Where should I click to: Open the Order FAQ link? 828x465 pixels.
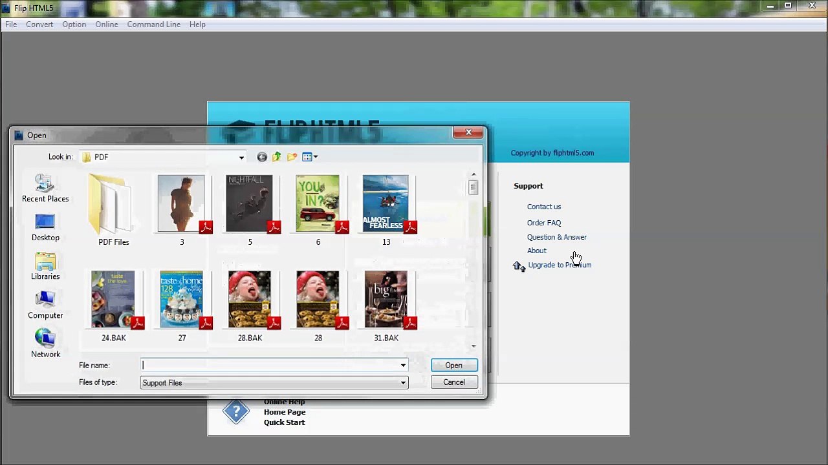tap(544, 223)
